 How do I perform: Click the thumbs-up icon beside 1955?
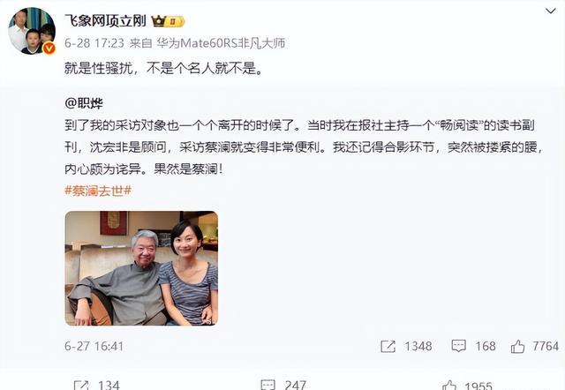pos(449,386)
